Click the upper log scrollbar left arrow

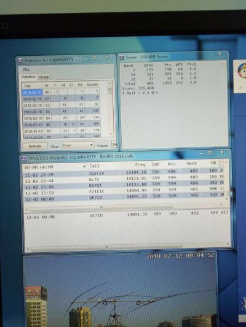26,209
